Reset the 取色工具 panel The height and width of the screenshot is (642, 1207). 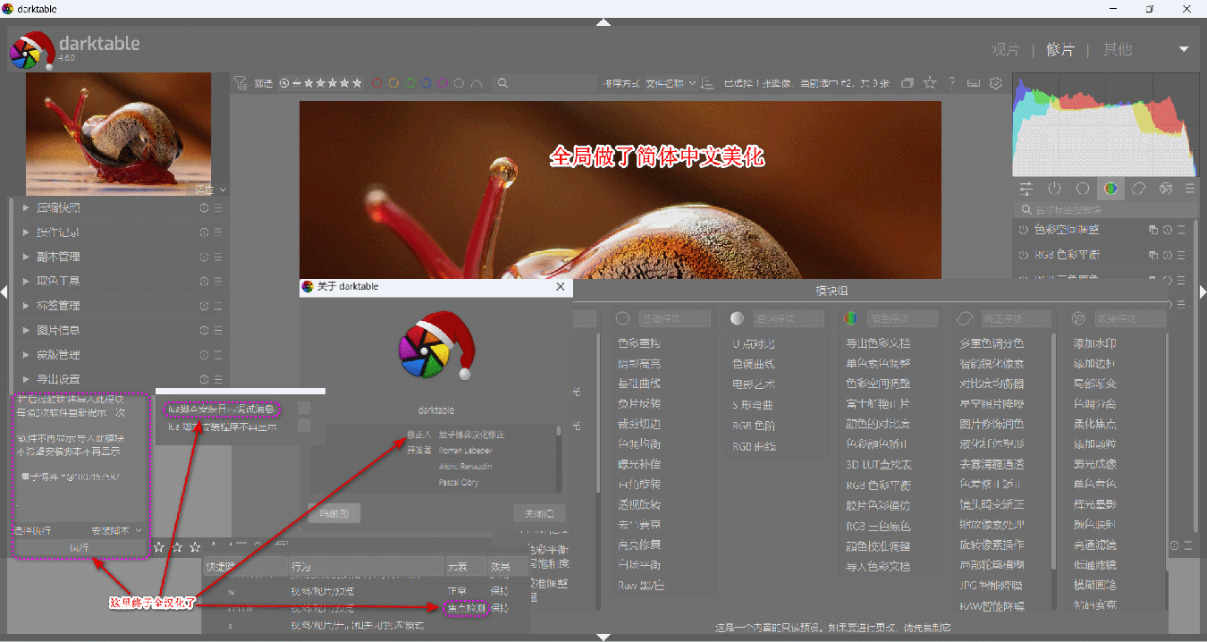coord(205,281)
